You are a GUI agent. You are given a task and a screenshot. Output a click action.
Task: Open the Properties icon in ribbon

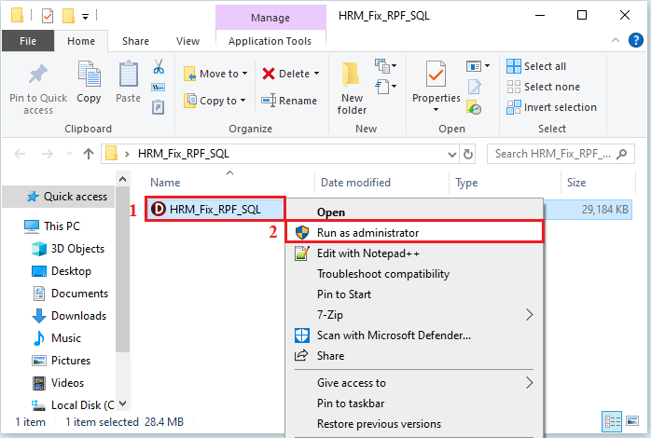pos(436,78)
